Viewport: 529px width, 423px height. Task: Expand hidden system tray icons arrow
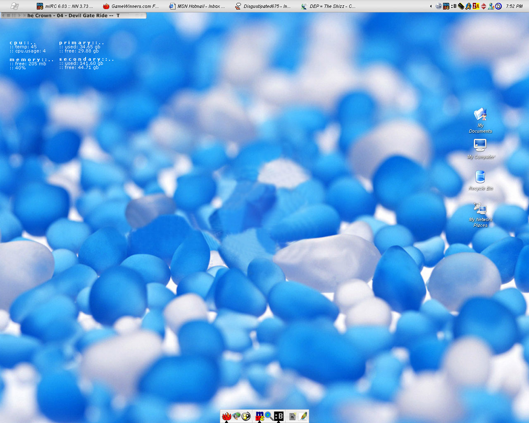point(431,6)
